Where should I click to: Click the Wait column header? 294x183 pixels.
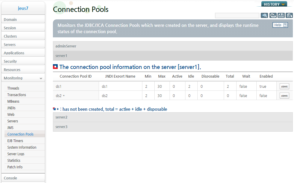tap(246, 76)
